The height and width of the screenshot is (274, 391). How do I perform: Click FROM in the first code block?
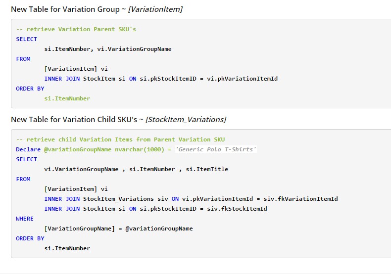(23, 59)
